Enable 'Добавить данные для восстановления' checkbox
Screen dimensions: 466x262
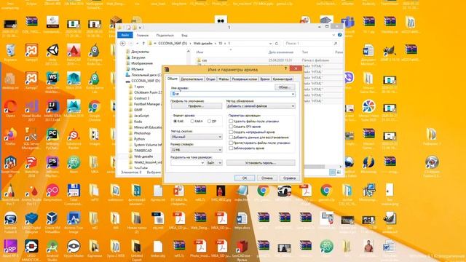click(231, 138)
